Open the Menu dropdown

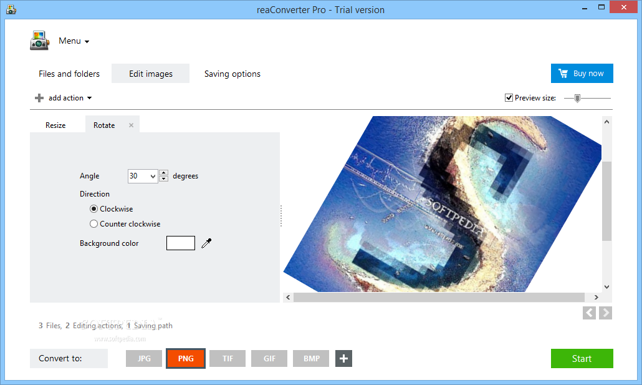[x=74, y=41]
